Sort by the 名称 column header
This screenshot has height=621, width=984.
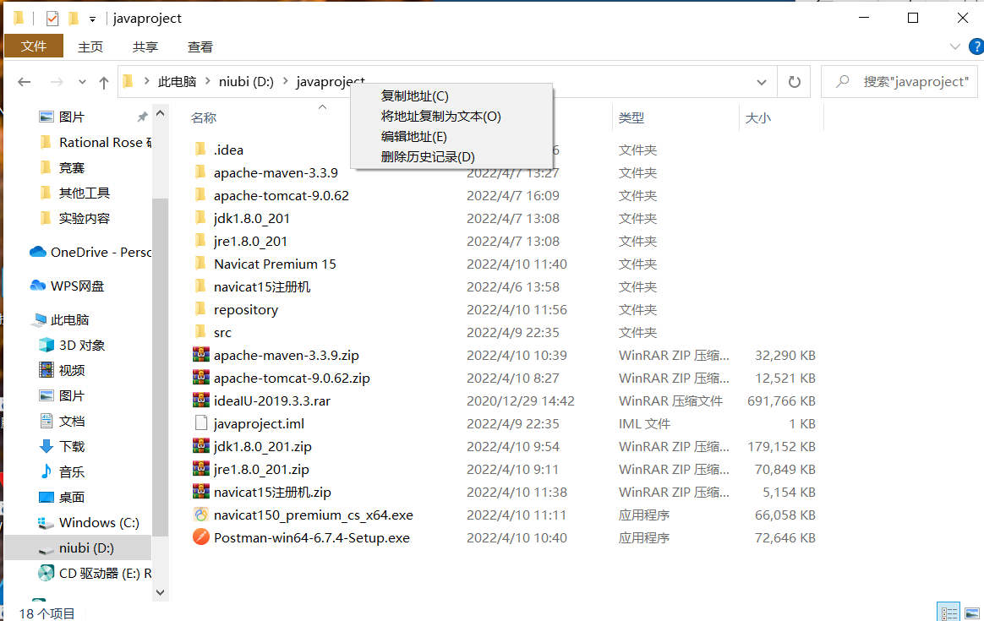coord(204,118)
